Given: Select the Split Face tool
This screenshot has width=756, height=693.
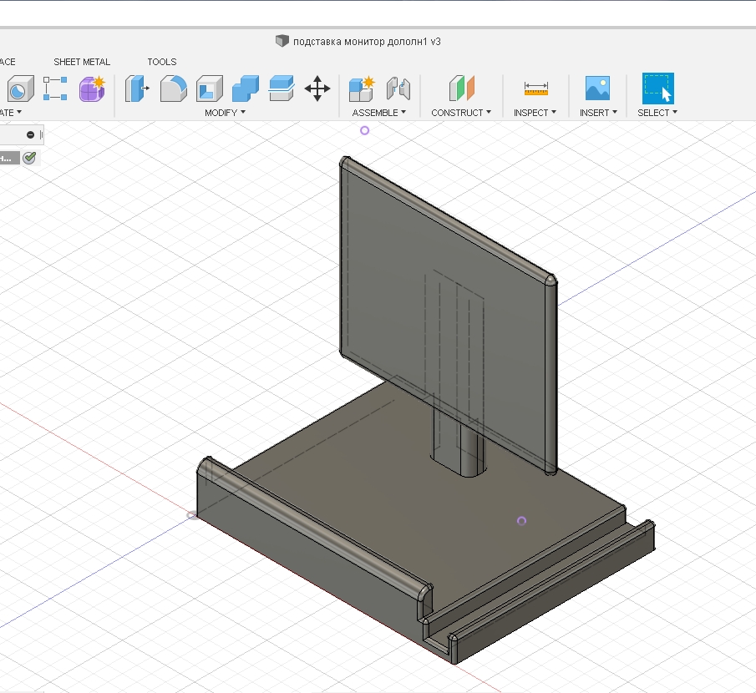Looking at the screenshot, I should tap(282, 88).
